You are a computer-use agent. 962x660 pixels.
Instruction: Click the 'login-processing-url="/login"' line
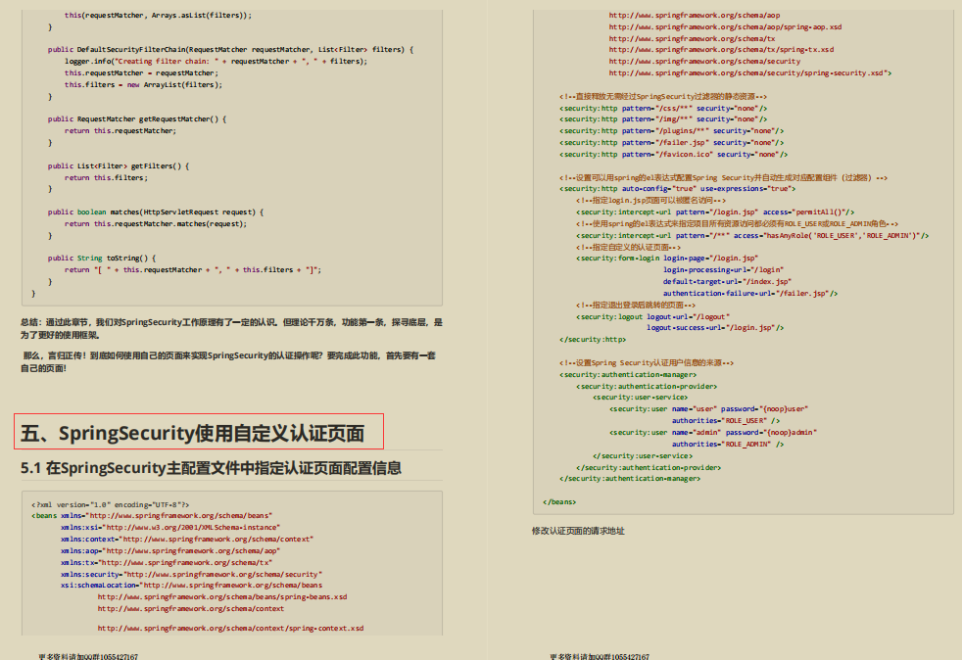point(723,270)
